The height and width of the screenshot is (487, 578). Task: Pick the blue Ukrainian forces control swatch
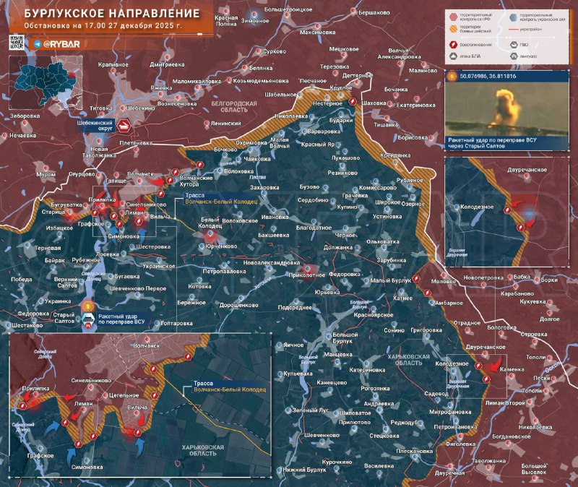point(514,16)
